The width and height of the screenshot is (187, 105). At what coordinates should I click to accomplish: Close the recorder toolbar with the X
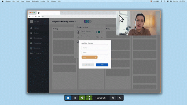(x=120, y=98)
